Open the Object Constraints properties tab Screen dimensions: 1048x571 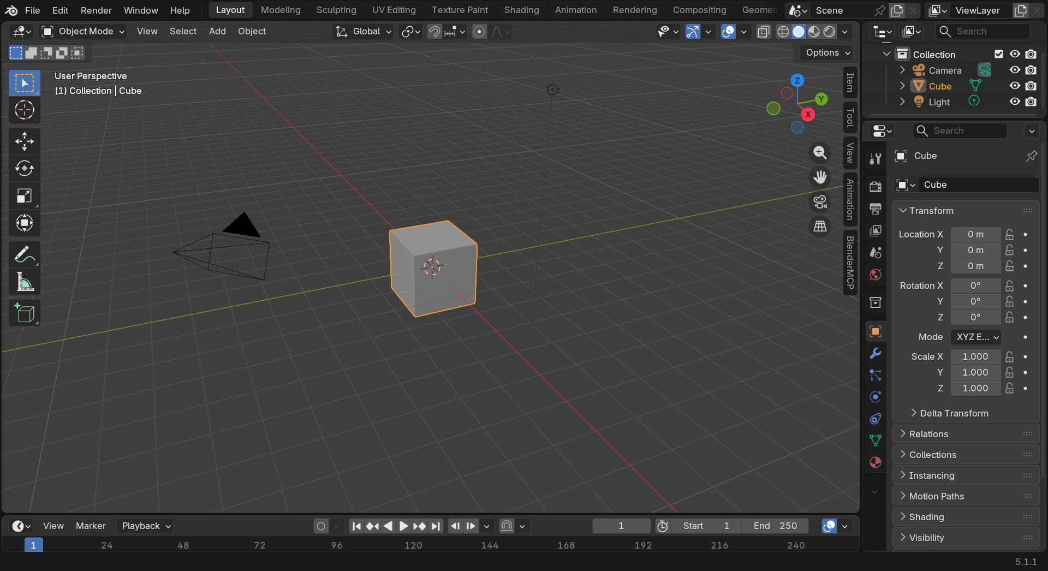tap(876, 419)
